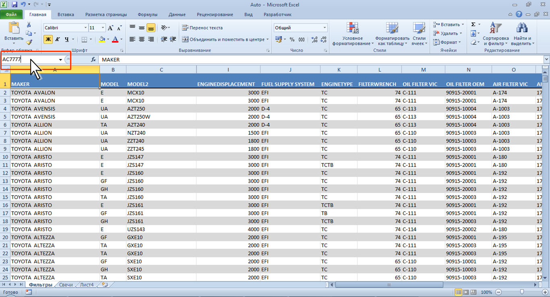The image size is (550, 297).
Task: Click the Undo arrow in quick access toolbar
Action: point(23,5)
